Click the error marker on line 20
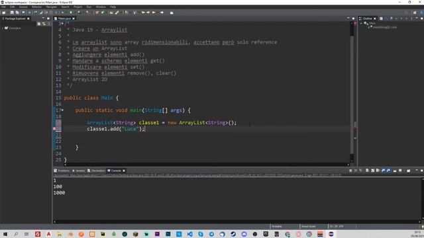The width and height of the screenshot is (424, 238). [54, 129]
